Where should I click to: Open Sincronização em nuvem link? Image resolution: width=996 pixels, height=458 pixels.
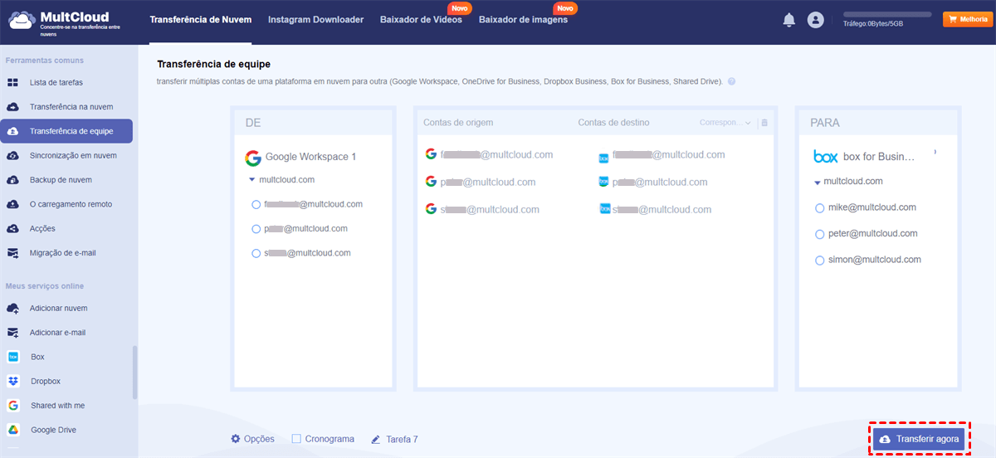point(73,155)
